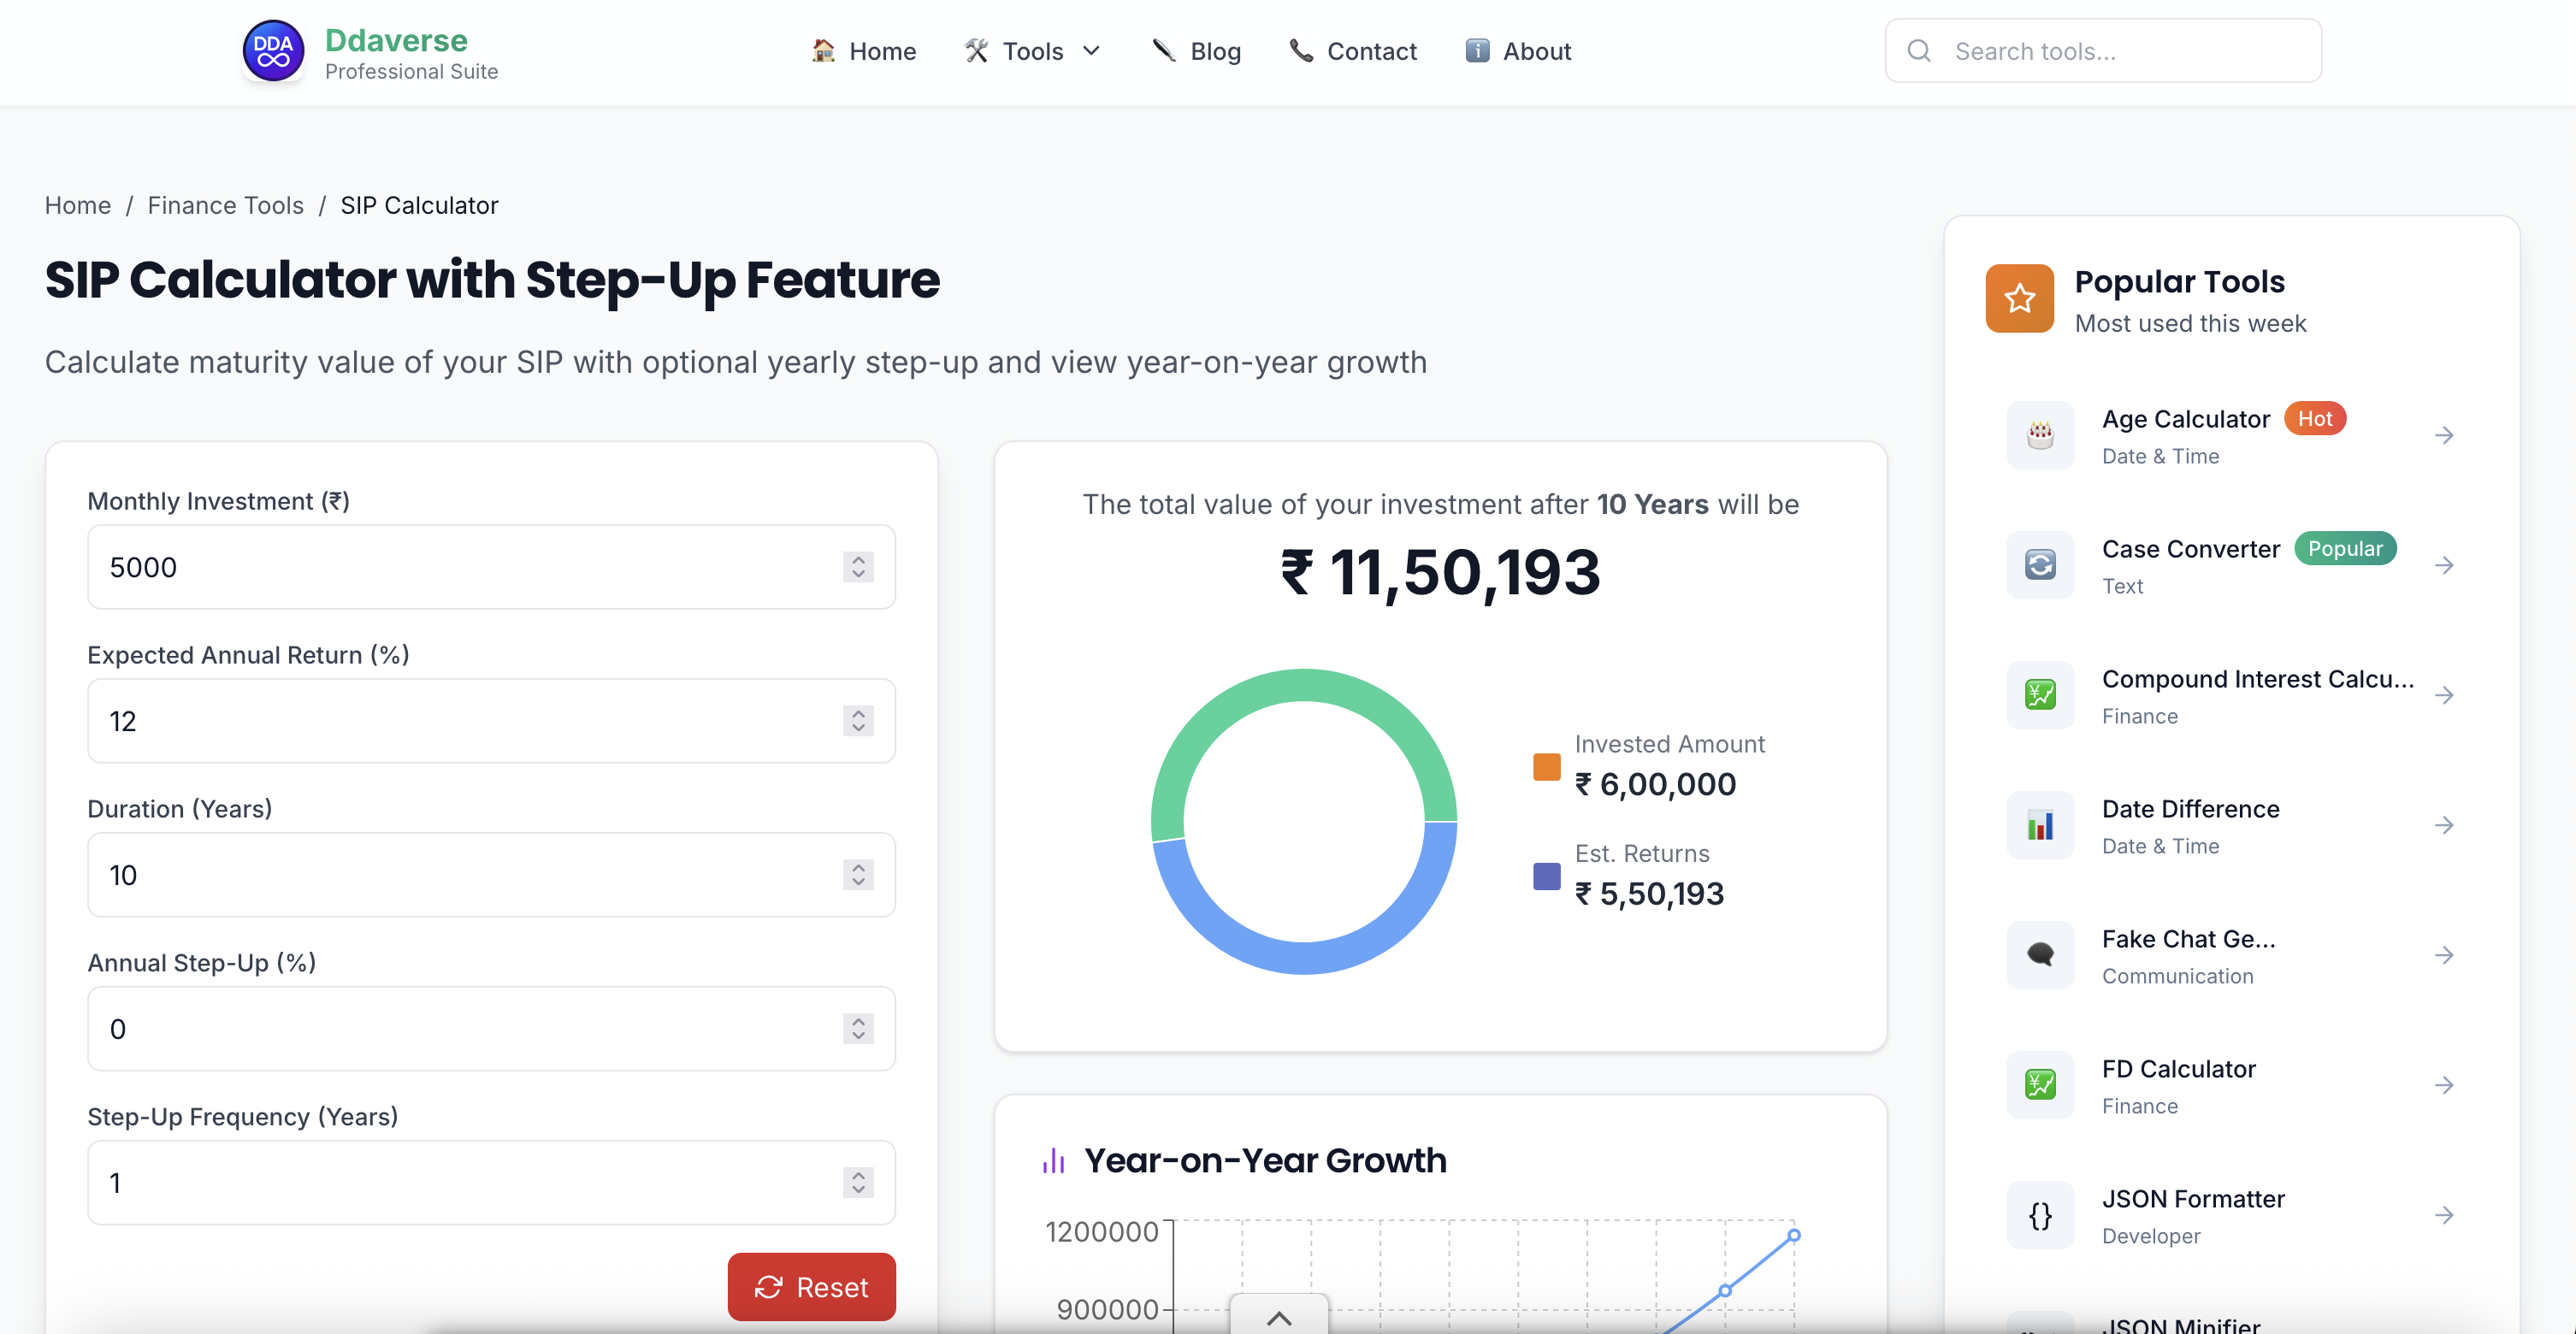Navigate to Finance Tools via breadcrumb link
The image size is (2576, 1334).
point(225,205)
